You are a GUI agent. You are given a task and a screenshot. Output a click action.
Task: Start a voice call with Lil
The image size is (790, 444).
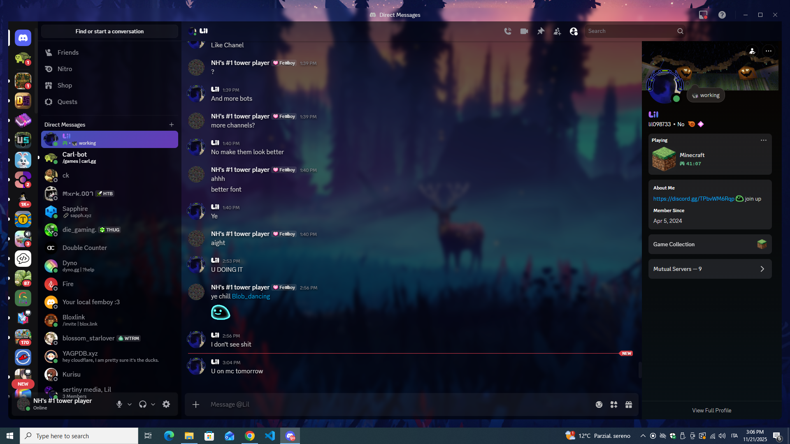tap(508, 31)
